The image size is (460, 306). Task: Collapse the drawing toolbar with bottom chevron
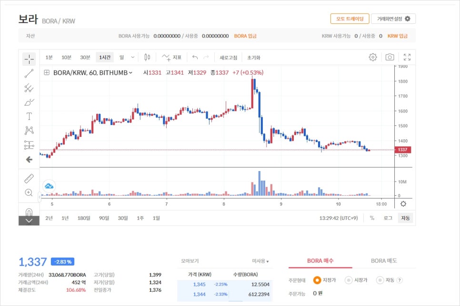point(29,221)
